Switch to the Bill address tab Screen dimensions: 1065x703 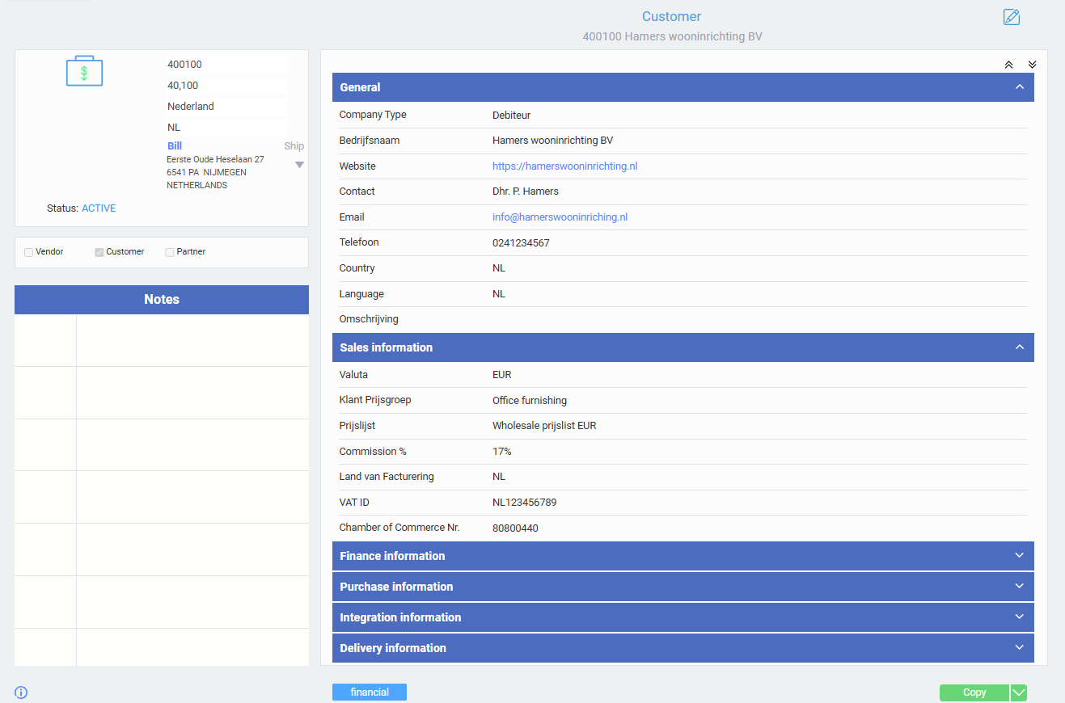[175, 146]
